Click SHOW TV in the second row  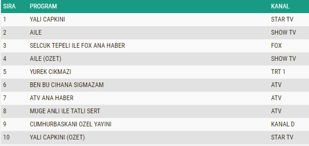point(284,32)
